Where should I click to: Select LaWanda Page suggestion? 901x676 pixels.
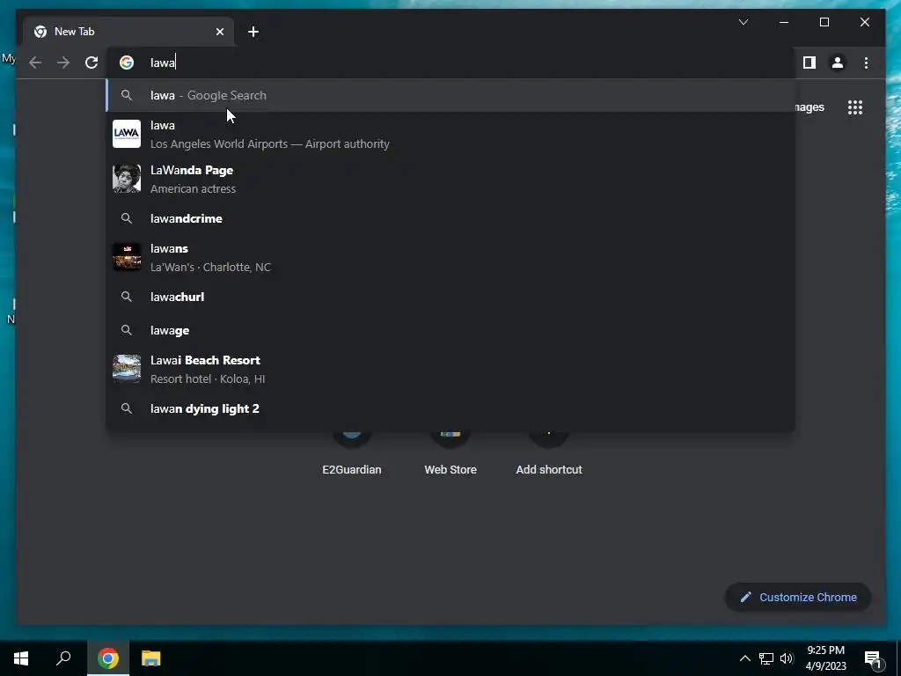(451, 179)
